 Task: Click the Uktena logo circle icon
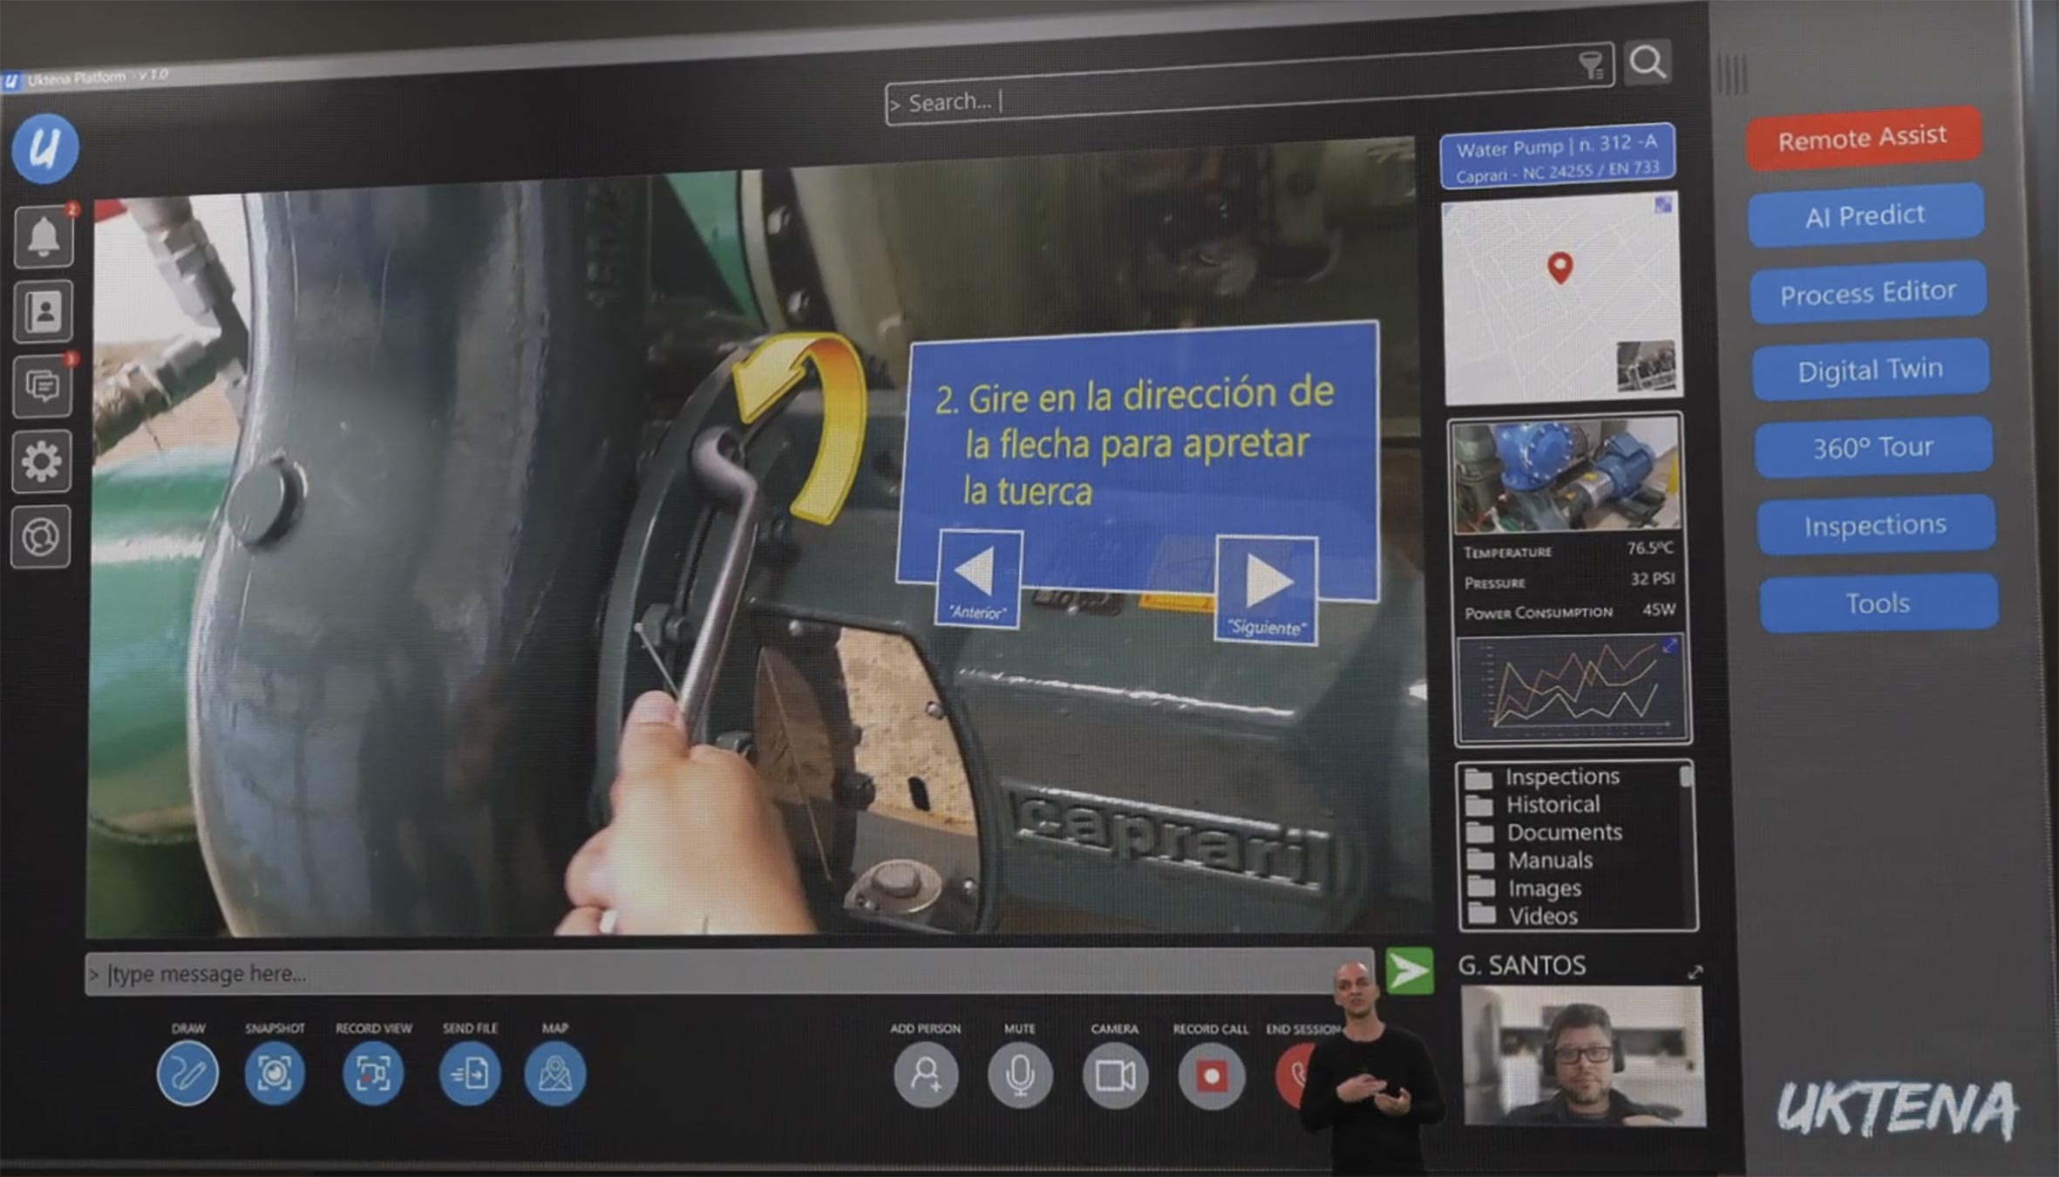point(44,148)
